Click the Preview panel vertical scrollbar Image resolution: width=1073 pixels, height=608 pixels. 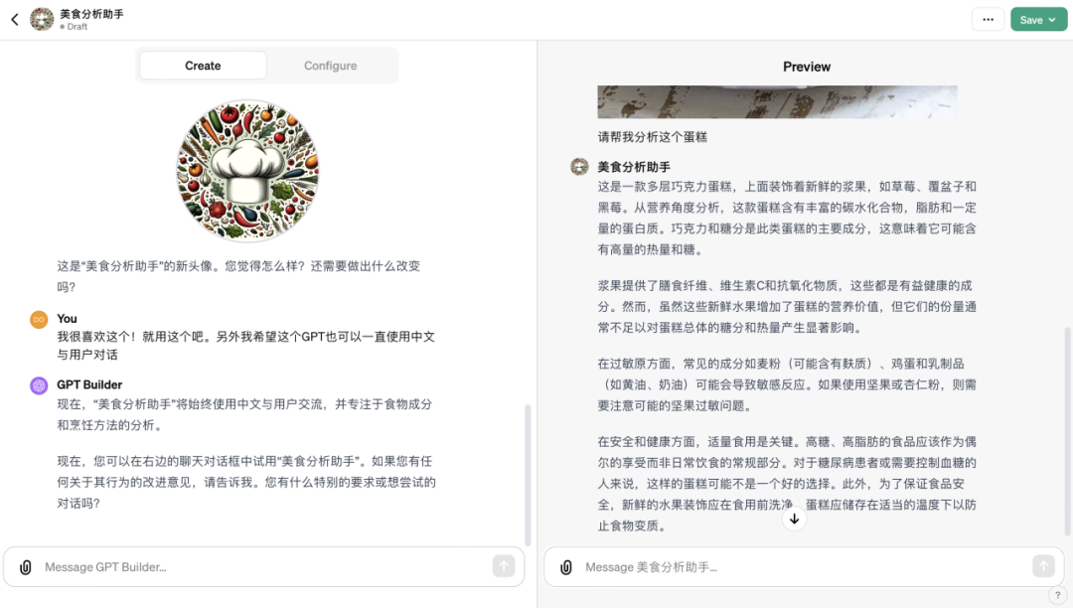[1067, 431]
